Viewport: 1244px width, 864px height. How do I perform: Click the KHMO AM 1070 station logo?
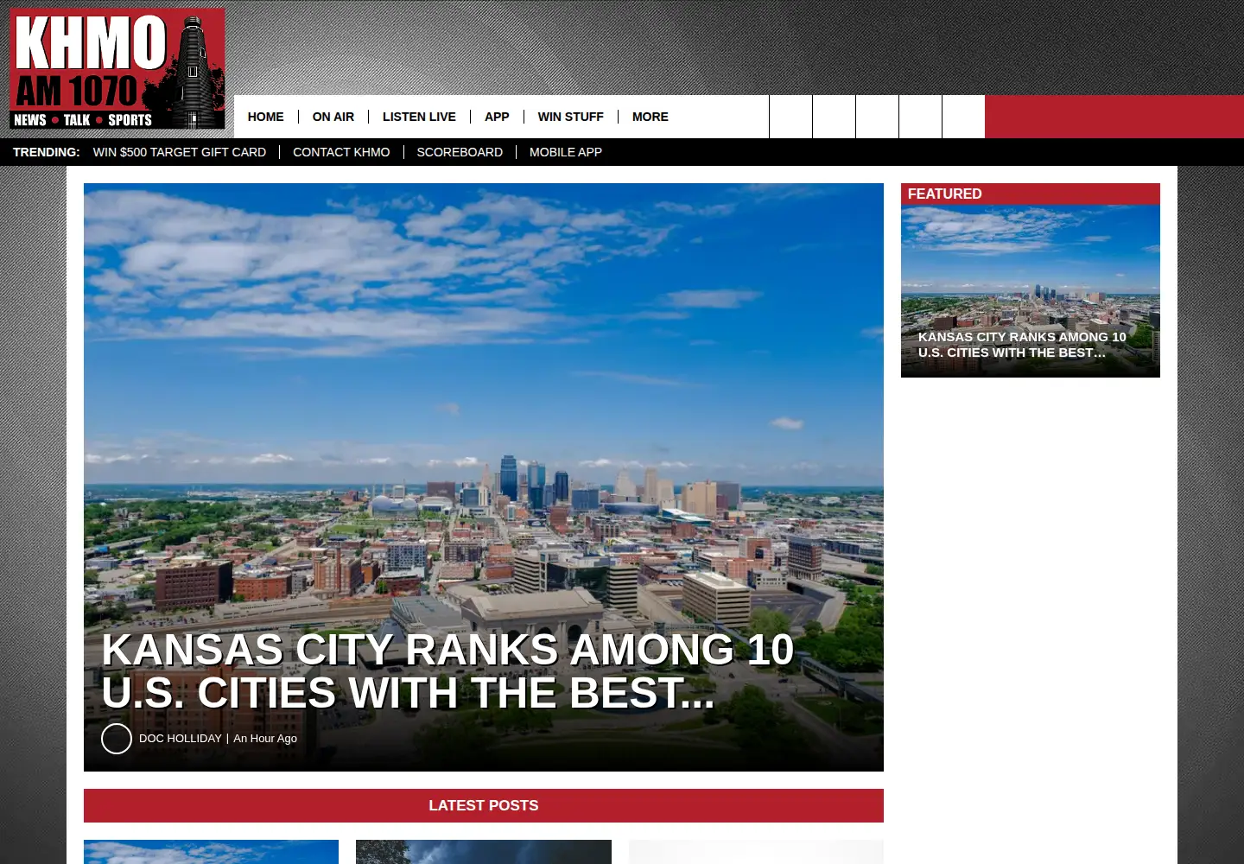(x=117, y=69)
